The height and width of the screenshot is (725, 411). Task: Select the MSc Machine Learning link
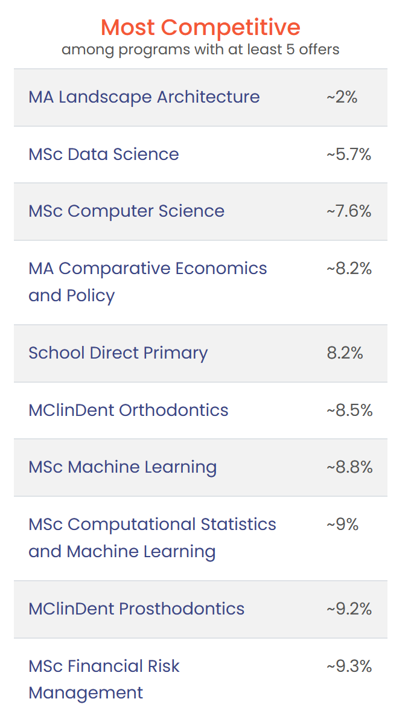(x=123, y=467)
